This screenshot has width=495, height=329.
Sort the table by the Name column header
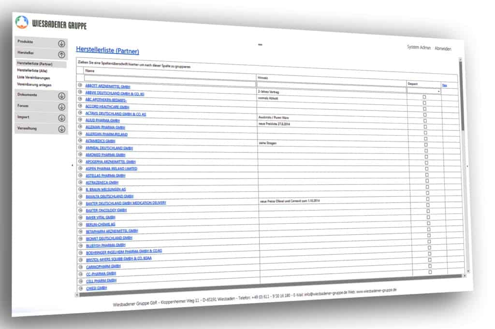point(89,71)
